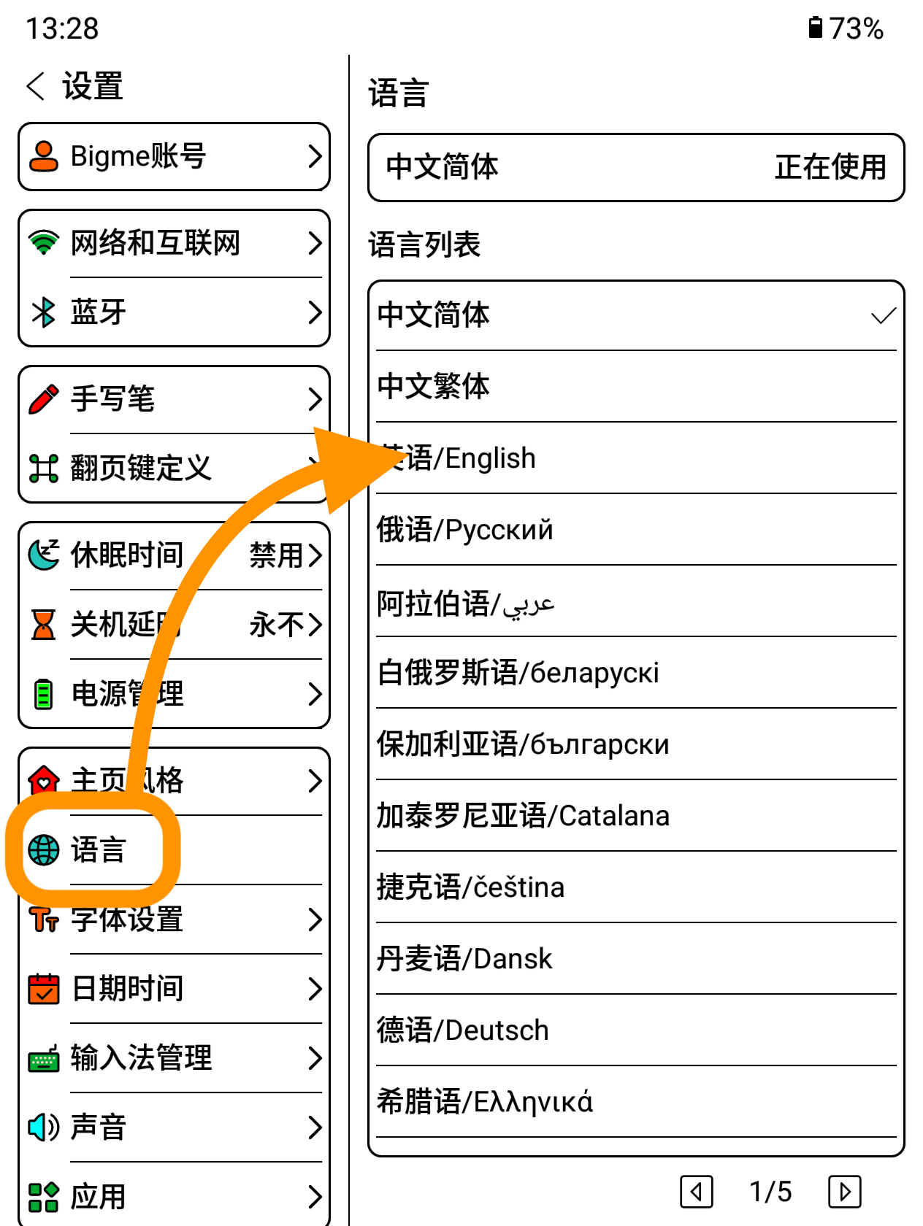Tap the calendar icon for 日期时间
The width and height of the screenshot is (923, 1226).
44,989
